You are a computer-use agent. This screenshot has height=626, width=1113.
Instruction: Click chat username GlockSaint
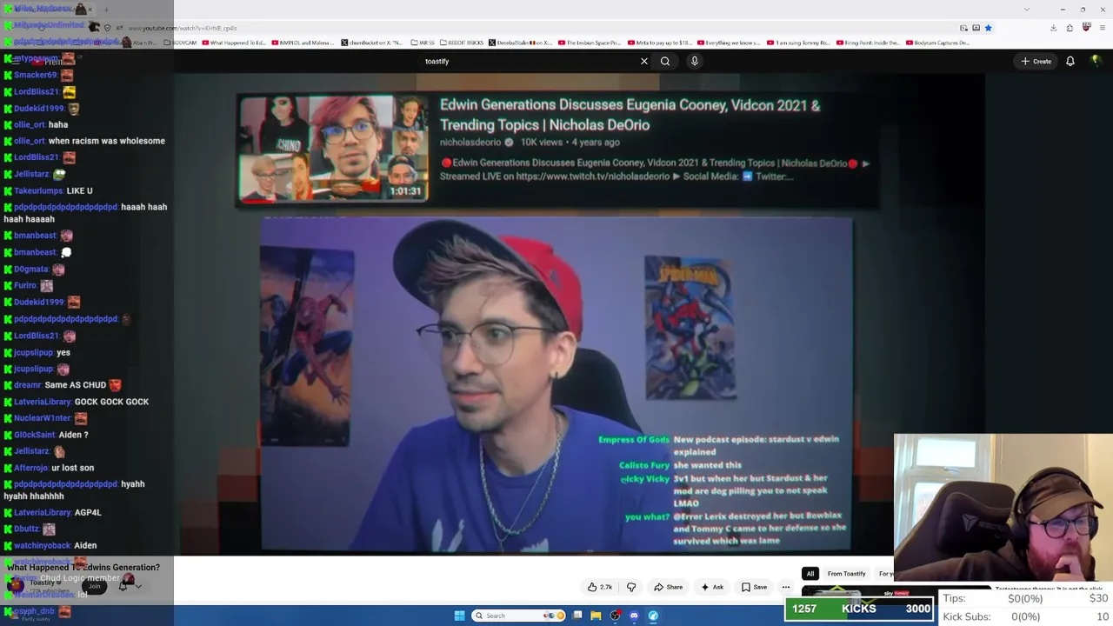[35, 435]
